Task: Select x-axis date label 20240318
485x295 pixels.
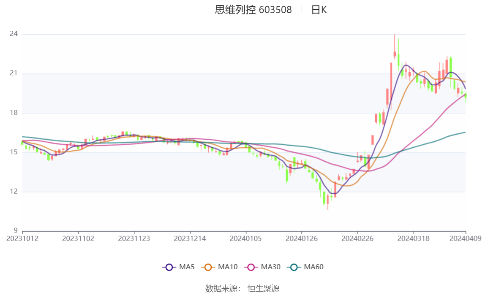Action: [x=413, y=239]
